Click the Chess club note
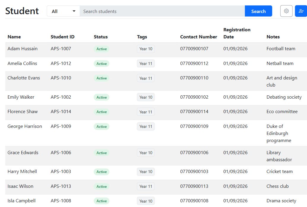 click(277, 186)
